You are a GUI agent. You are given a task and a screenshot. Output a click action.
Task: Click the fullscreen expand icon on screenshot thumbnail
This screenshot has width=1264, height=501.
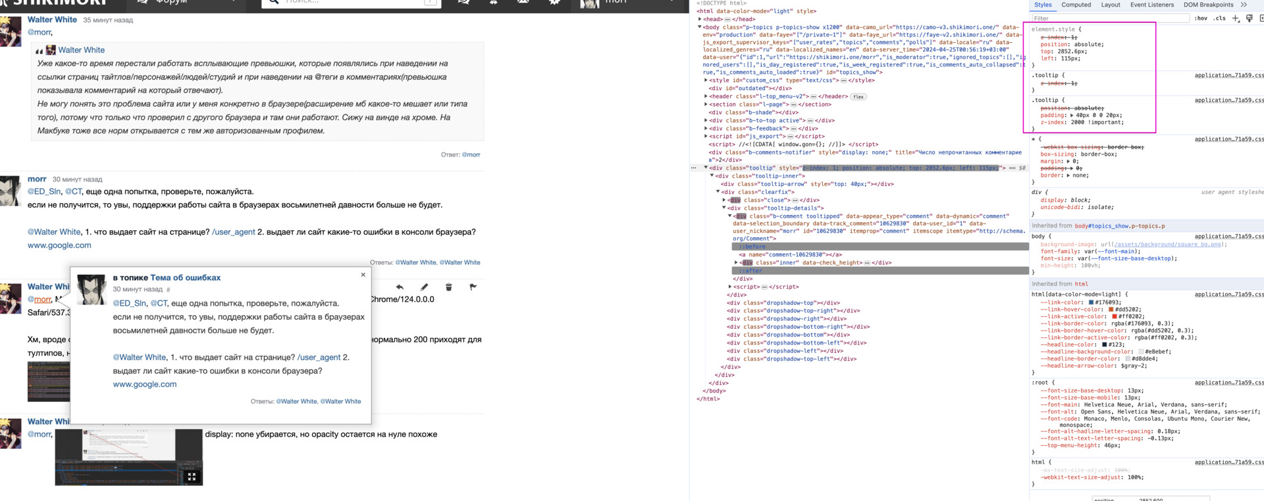click(192, 477)
